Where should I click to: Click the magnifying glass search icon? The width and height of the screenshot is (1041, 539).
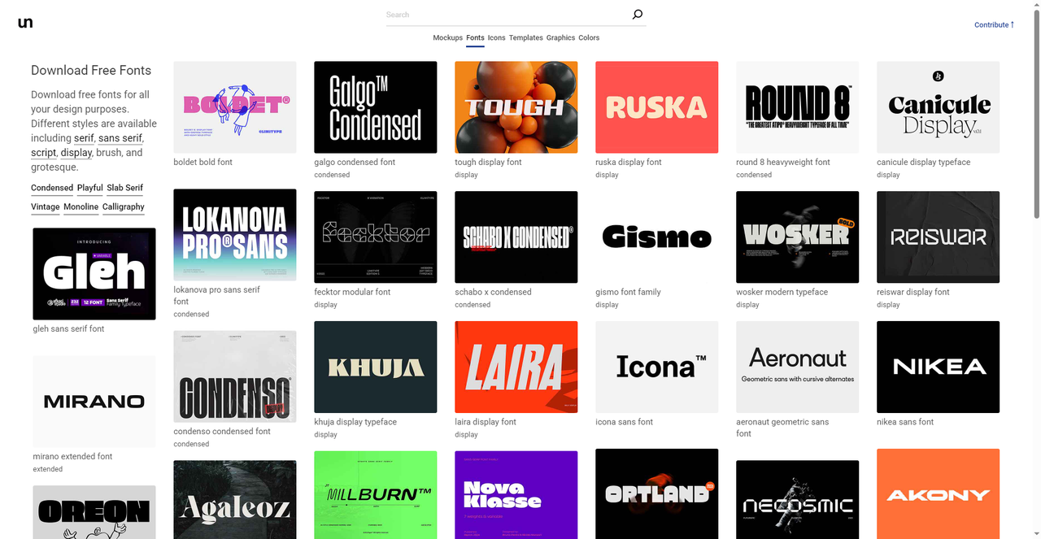point(637,15)
